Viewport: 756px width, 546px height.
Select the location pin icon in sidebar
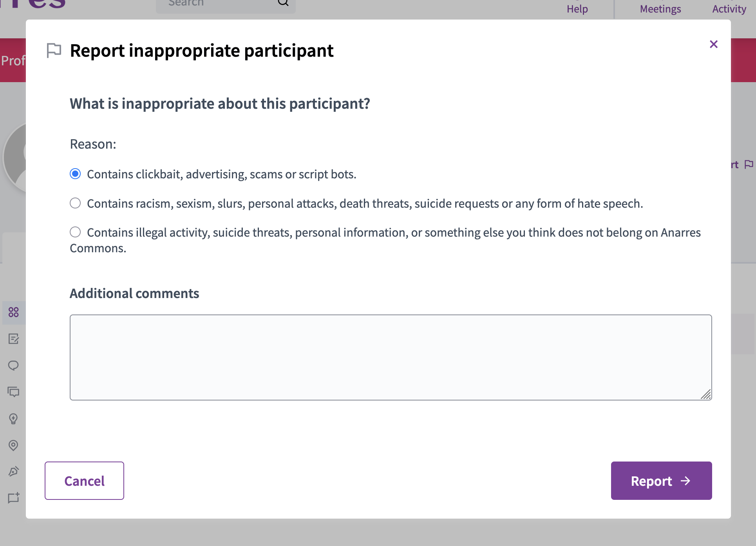pos(14,445)
